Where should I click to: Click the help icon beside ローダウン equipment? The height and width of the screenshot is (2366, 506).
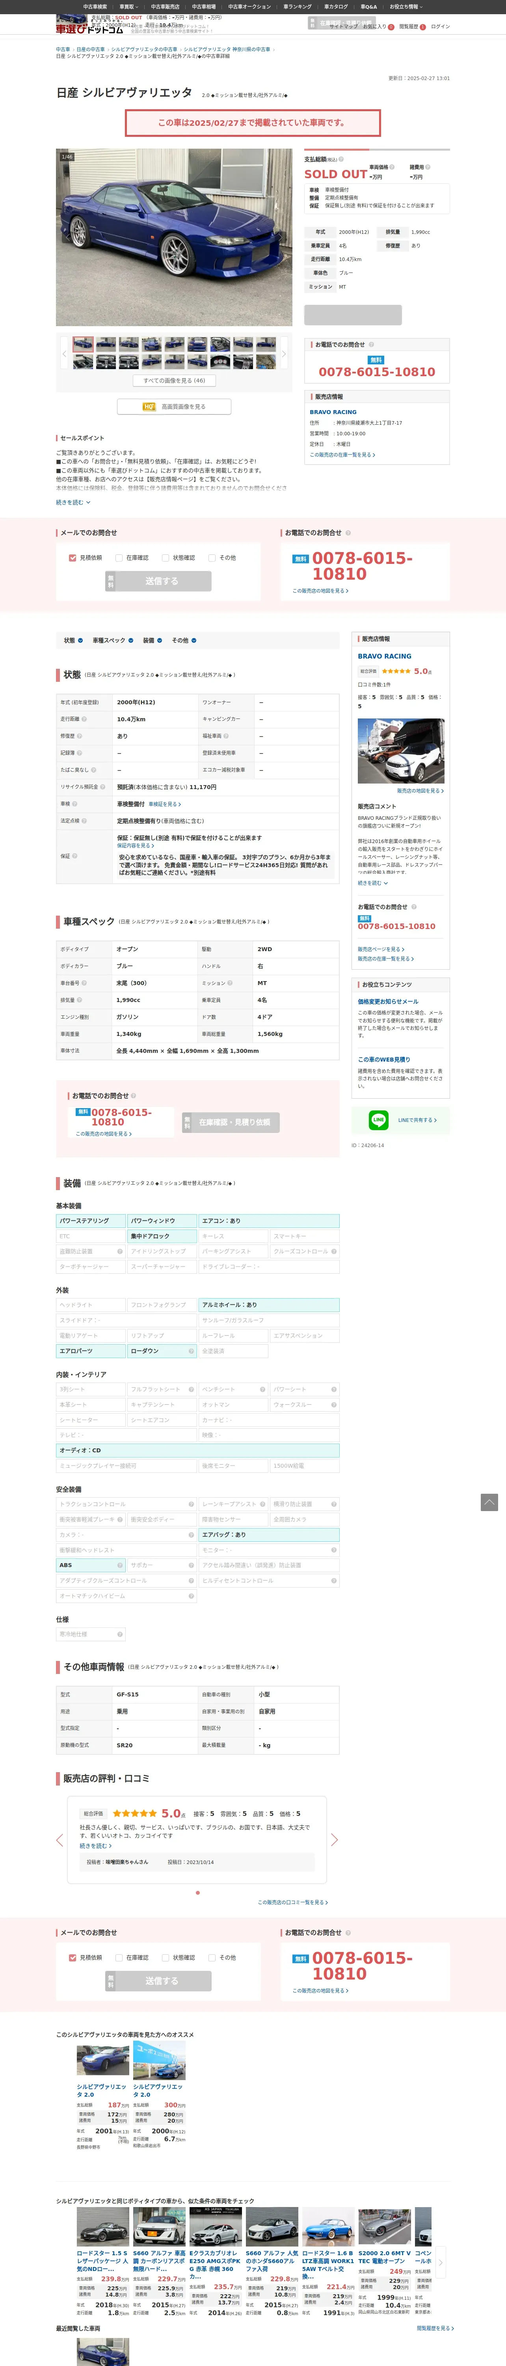point(191,1351)
